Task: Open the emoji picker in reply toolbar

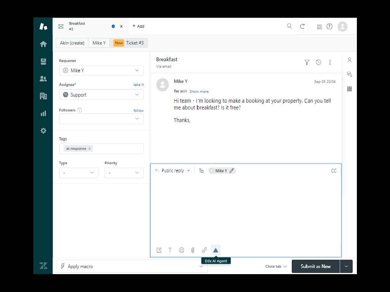Action: 182,250
